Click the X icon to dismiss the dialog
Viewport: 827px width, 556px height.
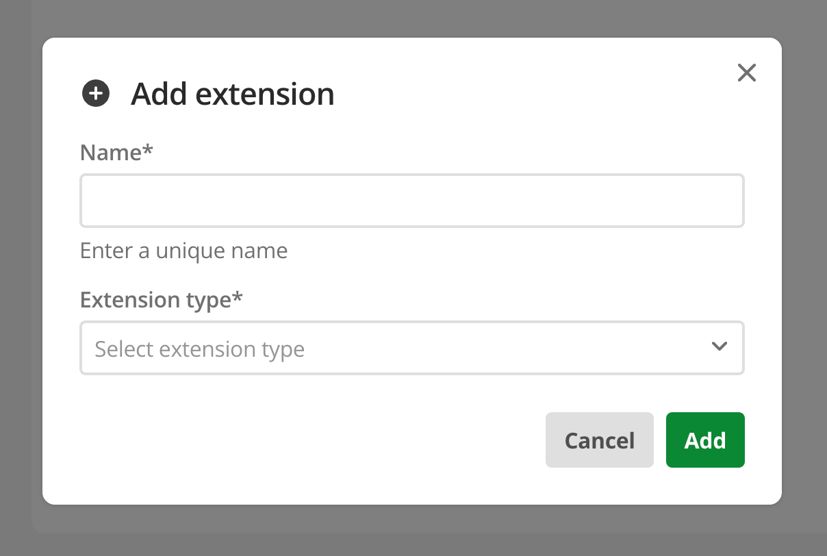pos(746,73)
